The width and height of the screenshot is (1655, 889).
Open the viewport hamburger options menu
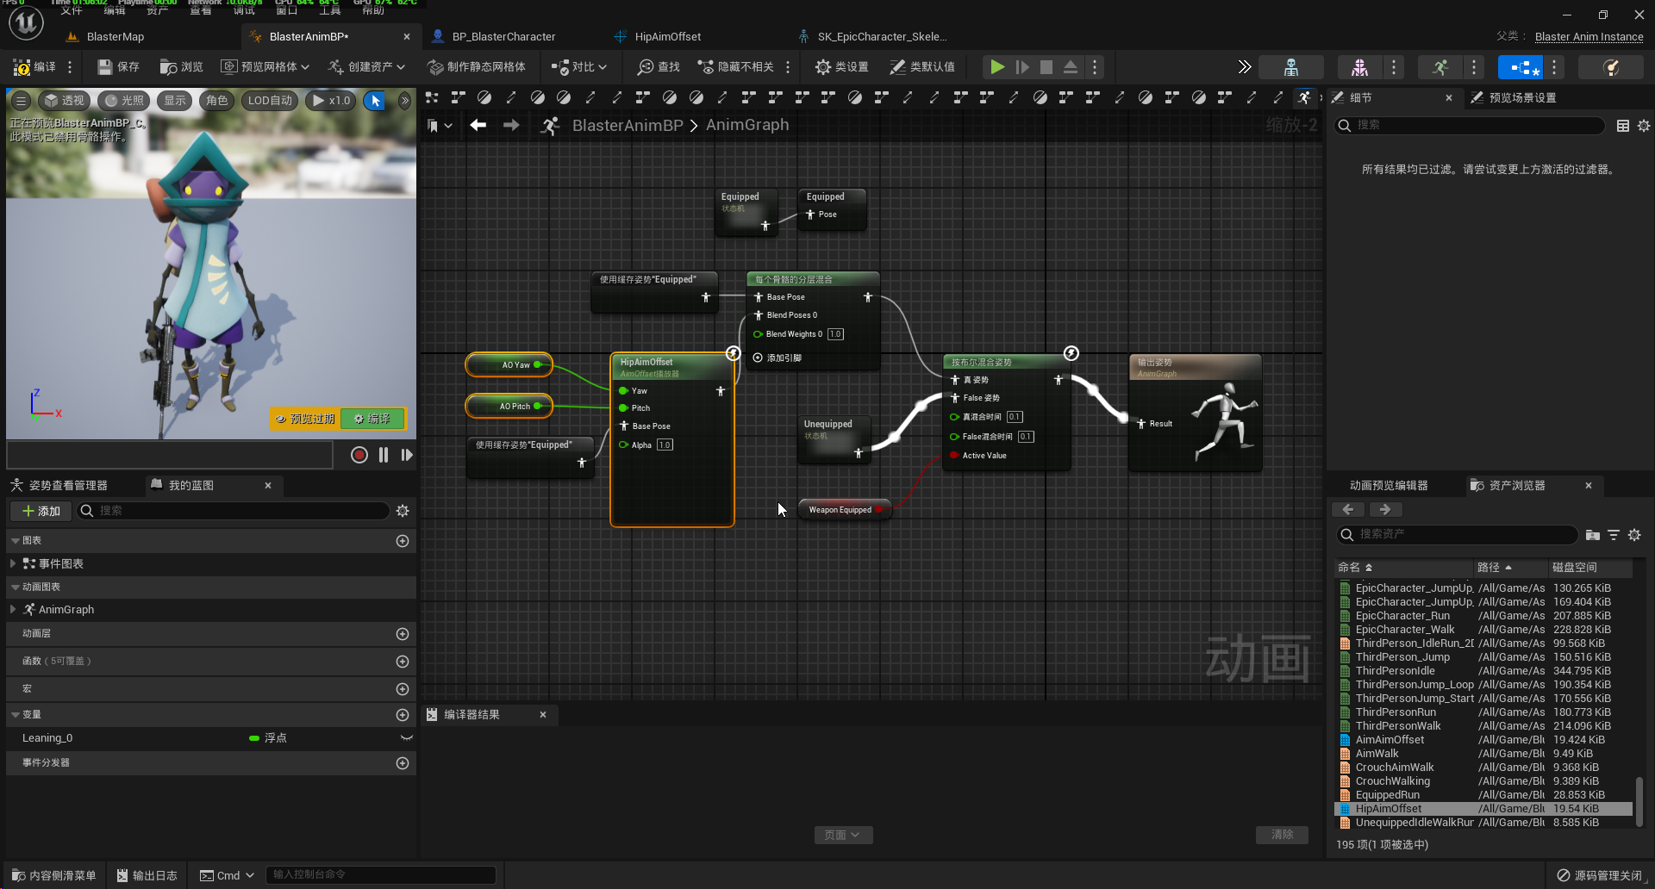point(22,101)
